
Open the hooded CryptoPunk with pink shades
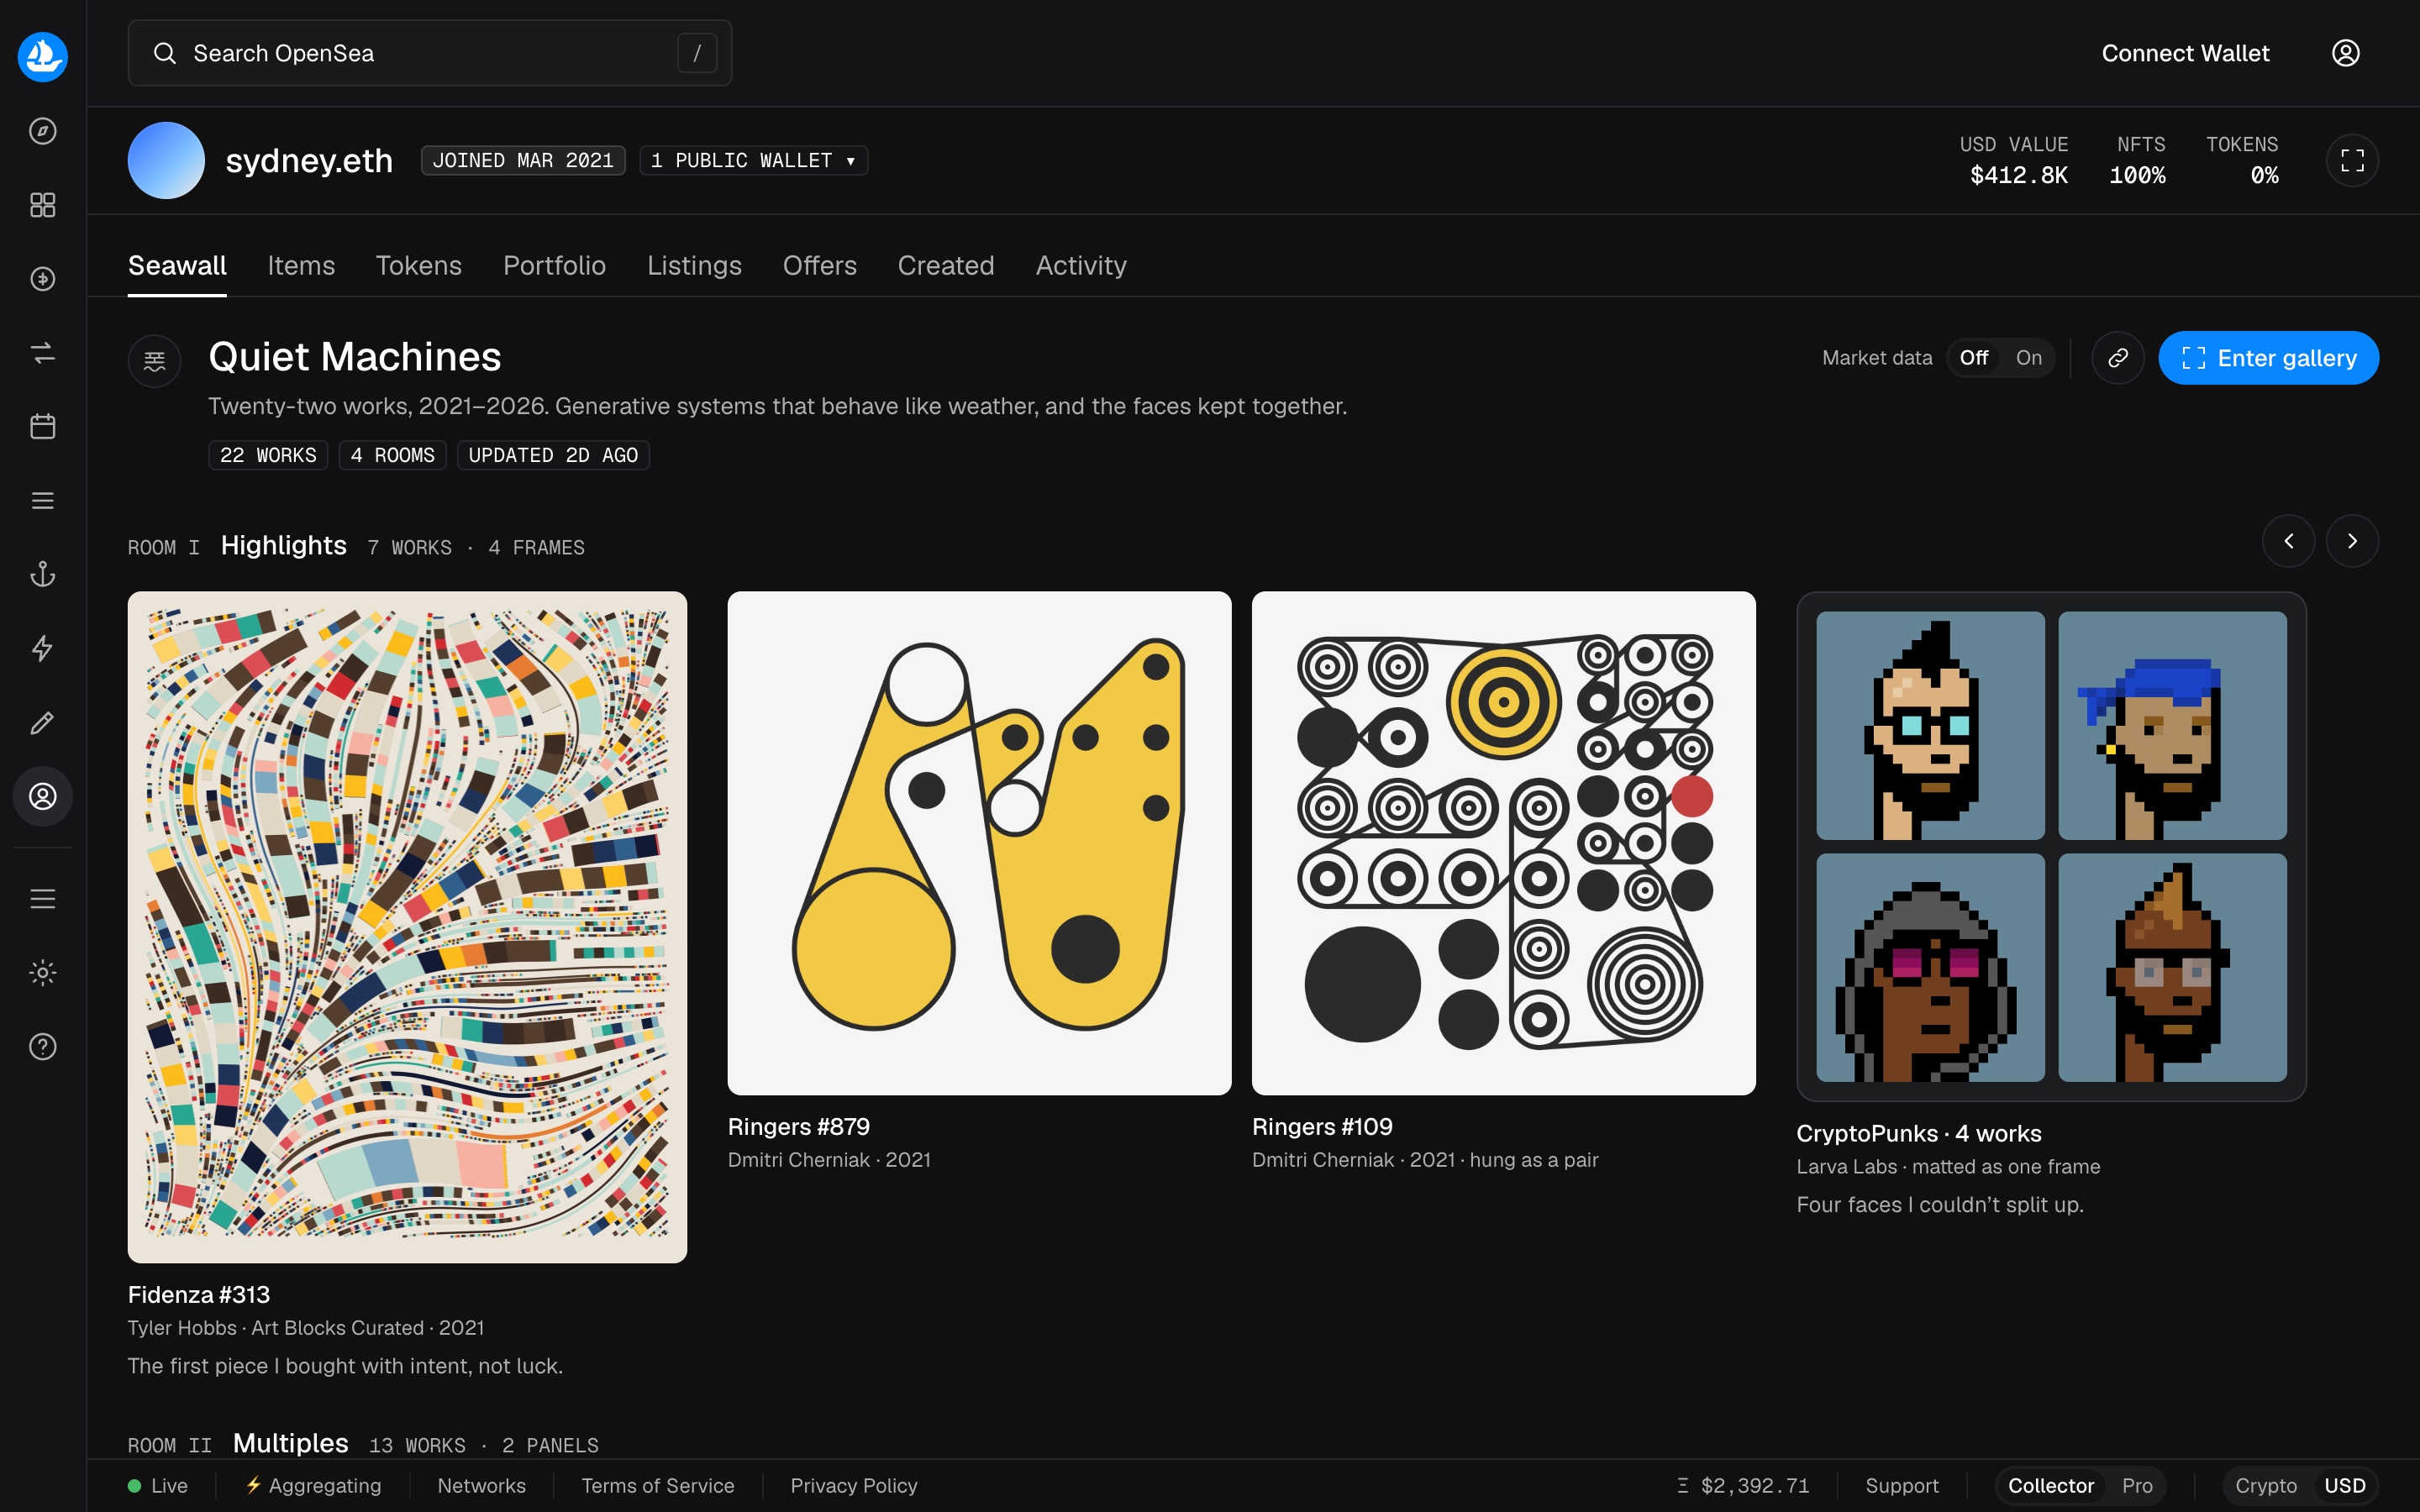point(1930,967)
